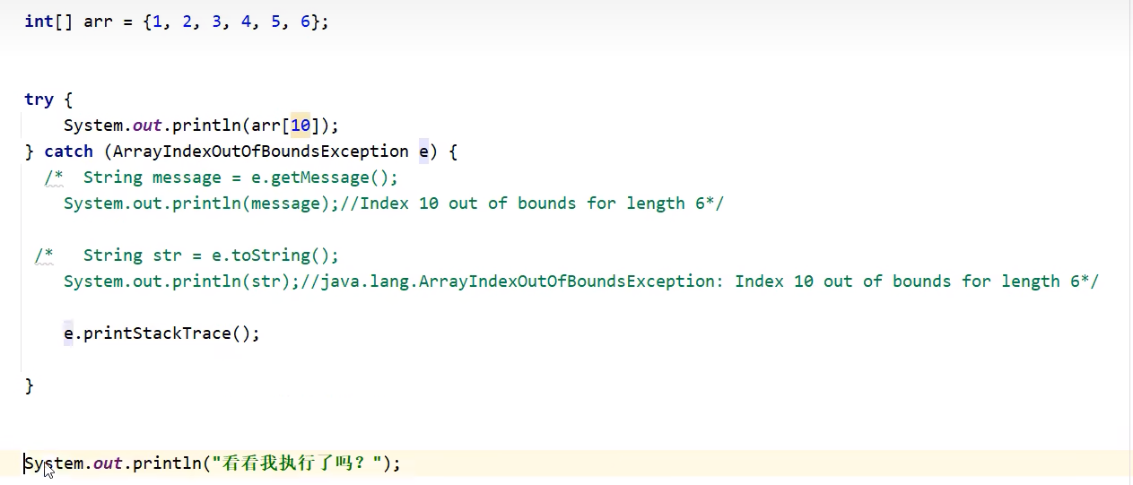
Task: Click 'System.out.println(message)' comment line
Action: [196, 204]
